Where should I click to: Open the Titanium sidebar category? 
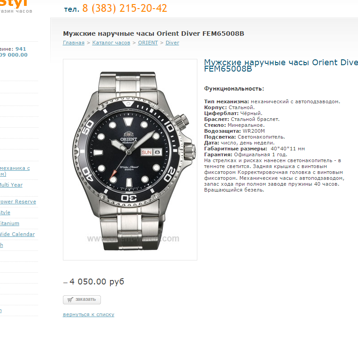(10, 223)
